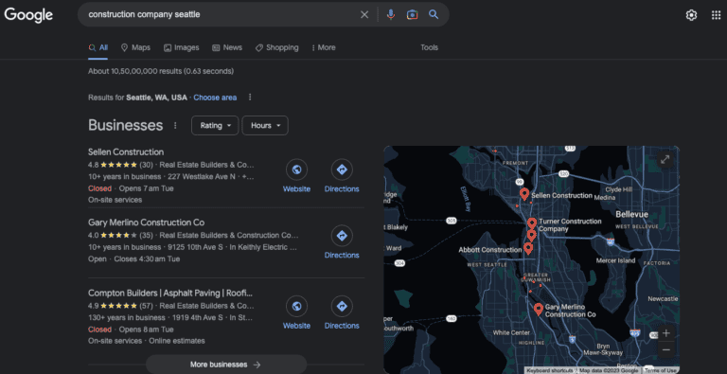Open the Google apps grid
The image size is (727, 374).
(x=716, y=15)
